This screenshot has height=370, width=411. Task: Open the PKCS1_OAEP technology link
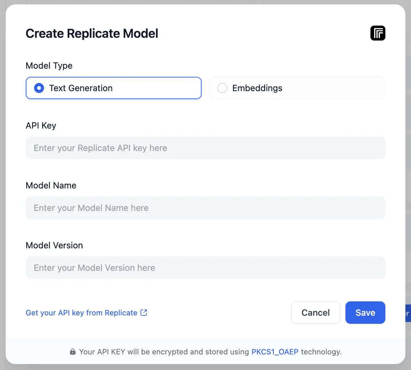tap(275, 352)
